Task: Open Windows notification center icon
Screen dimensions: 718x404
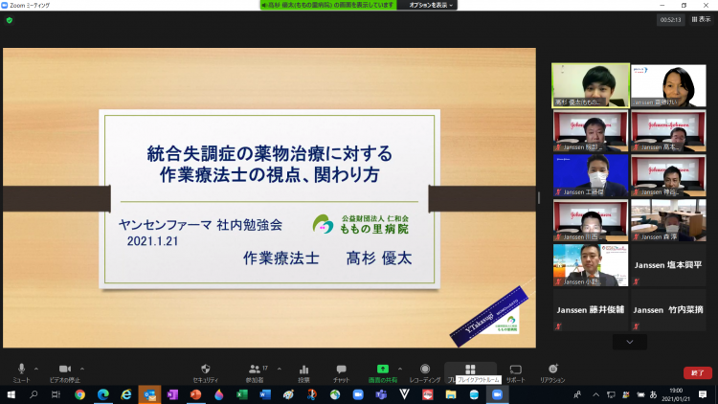Action: pos(703,394)
